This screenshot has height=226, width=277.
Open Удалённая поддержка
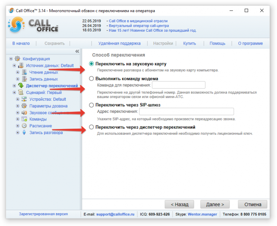tap(119, 43)
